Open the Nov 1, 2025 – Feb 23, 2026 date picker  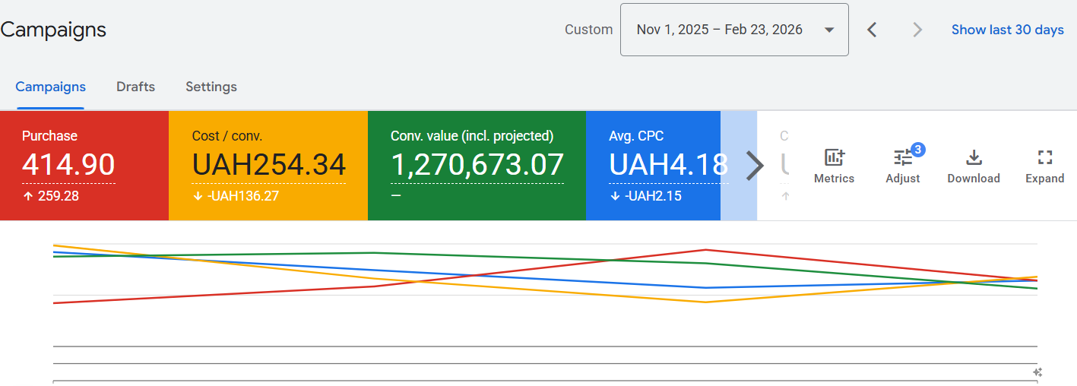tap(734, 30)
